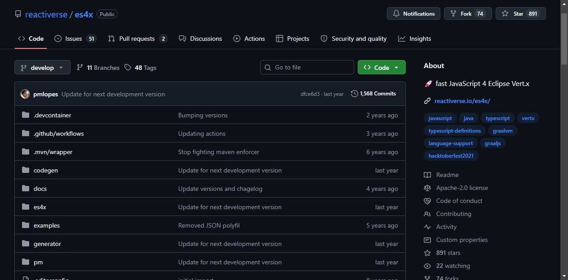Click the history clock icon beside Commits
Viewport: 568px width, 280px height.
click(355, 94)
